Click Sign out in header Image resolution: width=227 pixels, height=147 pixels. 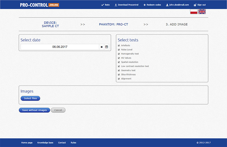200,5
